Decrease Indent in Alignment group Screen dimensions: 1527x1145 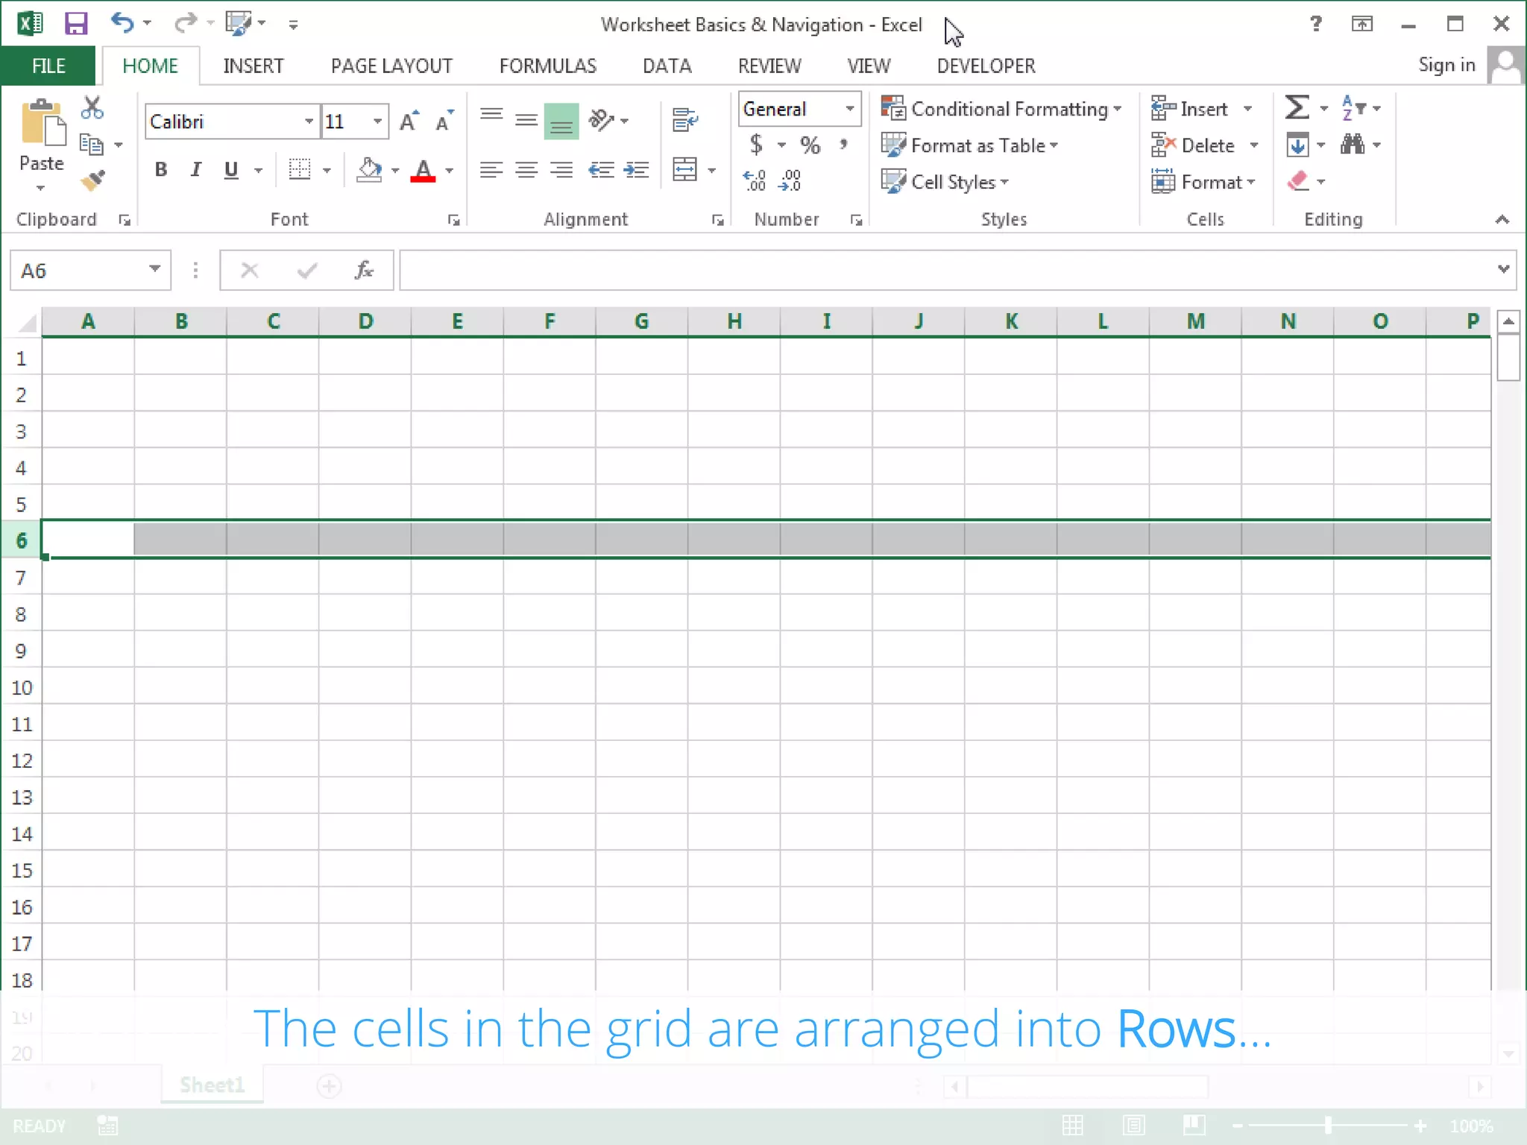coord(601,170)
